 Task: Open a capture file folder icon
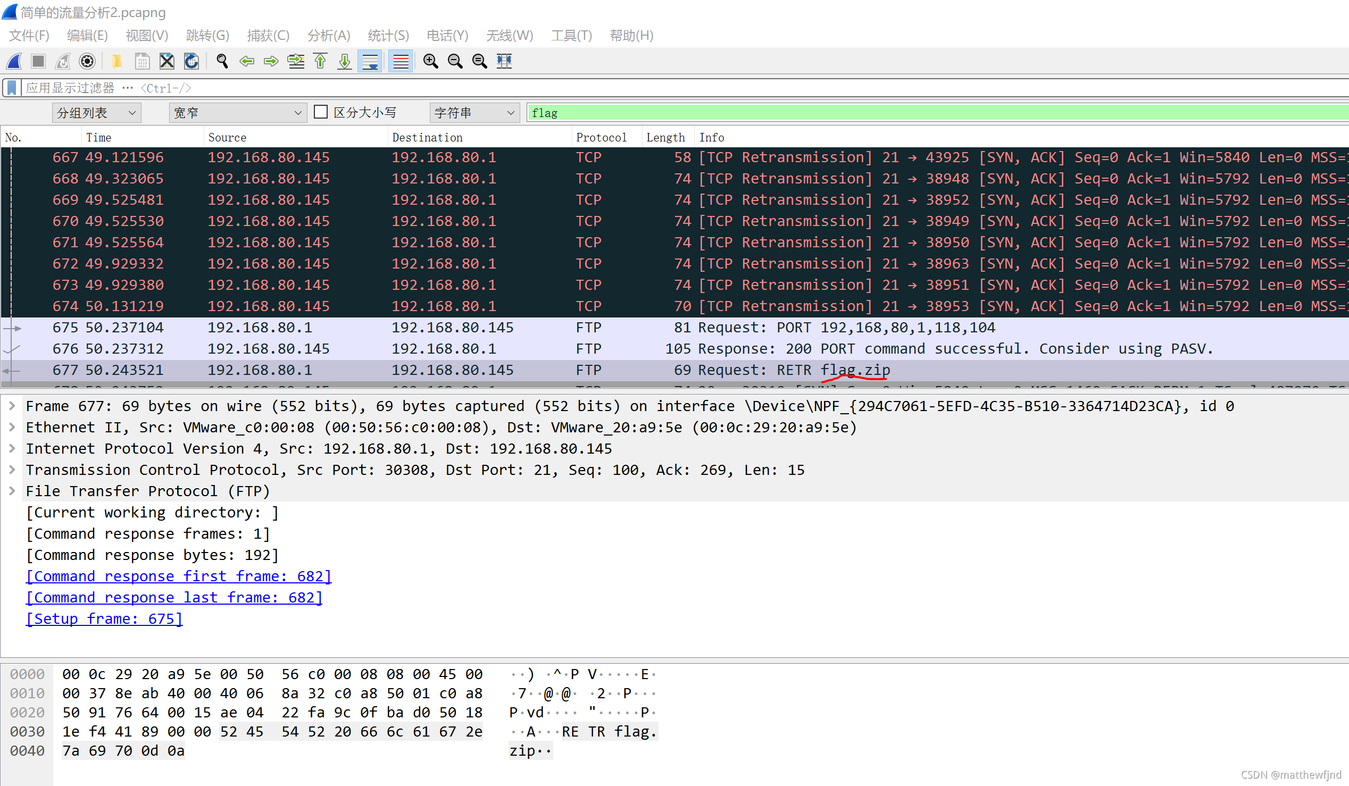tap(116, 61)
